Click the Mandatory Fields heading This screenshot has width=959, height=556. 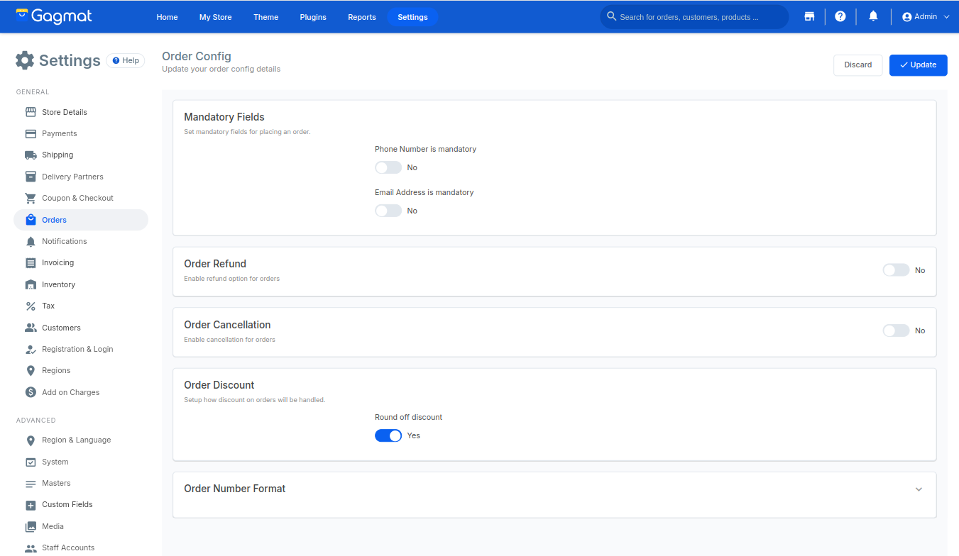(224, 117)
